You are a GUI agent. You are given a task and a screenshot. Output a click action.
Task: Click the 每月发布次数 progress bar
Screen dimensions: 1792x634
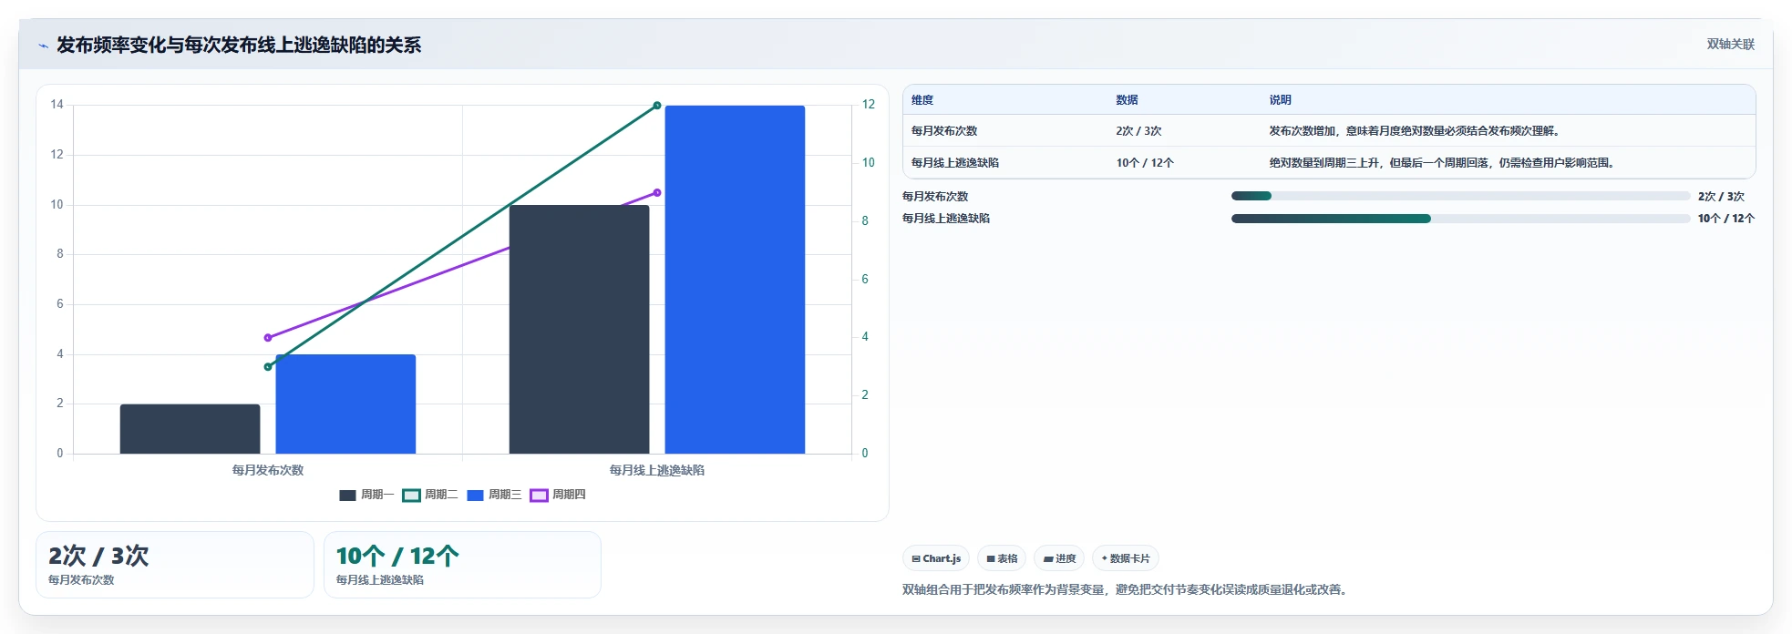click(1460, 196)
